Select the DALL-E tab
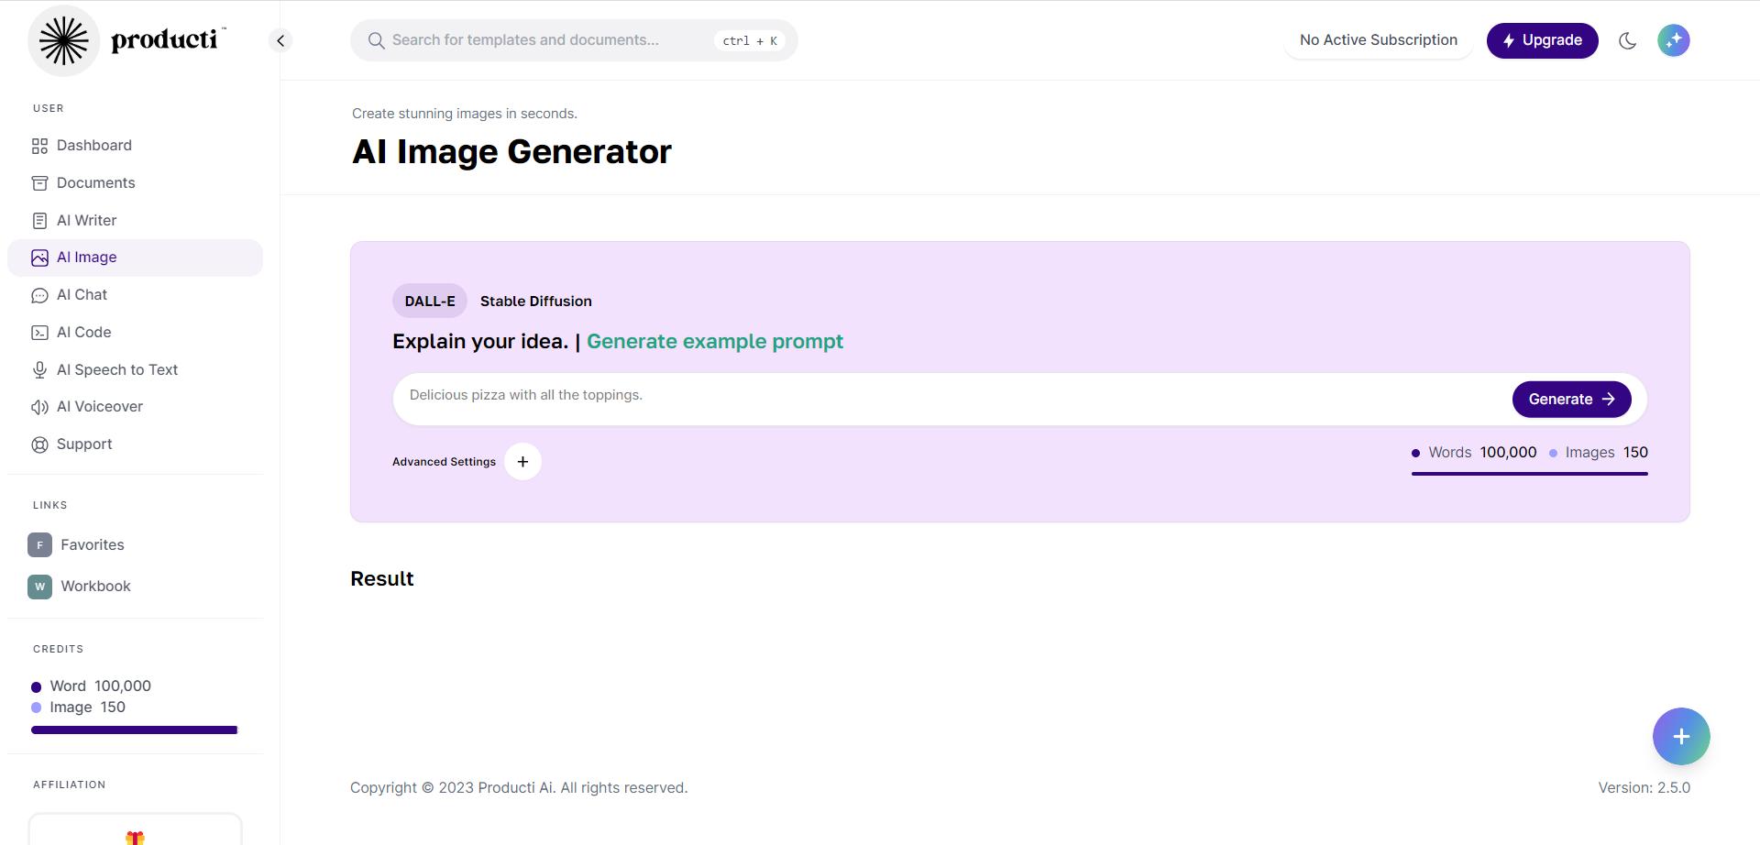This screenshot has height=845, width=1760. click(429, 302)
